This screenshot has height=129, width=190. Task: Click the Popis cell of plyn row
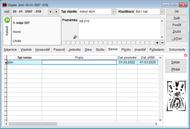[x=79, y=62]
